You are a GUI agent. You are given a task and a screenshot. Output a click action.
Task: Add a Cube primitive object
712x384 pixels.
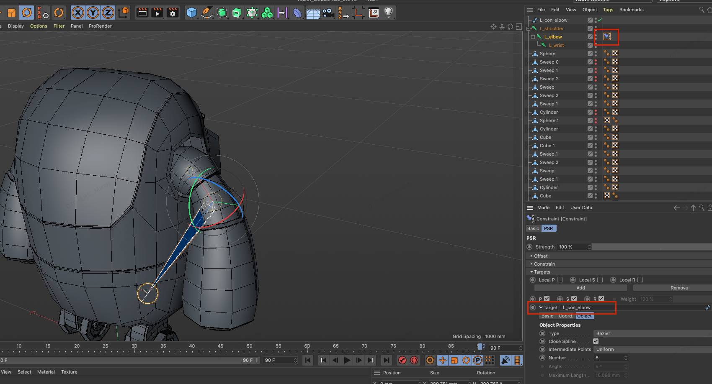pyautogui.click(x=192, y=13)
